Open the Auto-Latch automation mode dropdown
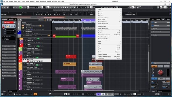The height and width of the screenshot is (97, 172). click(33, 7)
